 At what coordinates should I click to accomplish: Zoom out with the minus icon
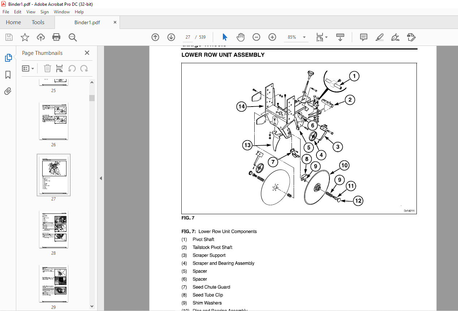256,37
